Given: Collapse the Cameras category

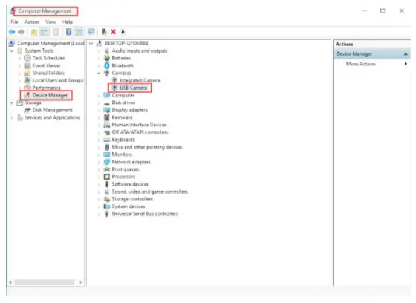Looking at the screenshot, I should 99,73.
